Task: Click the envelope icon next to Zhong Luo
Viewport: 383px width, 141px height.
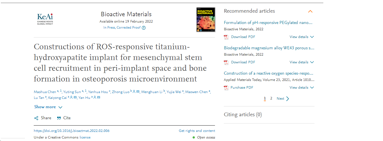Action: [138, 92]
